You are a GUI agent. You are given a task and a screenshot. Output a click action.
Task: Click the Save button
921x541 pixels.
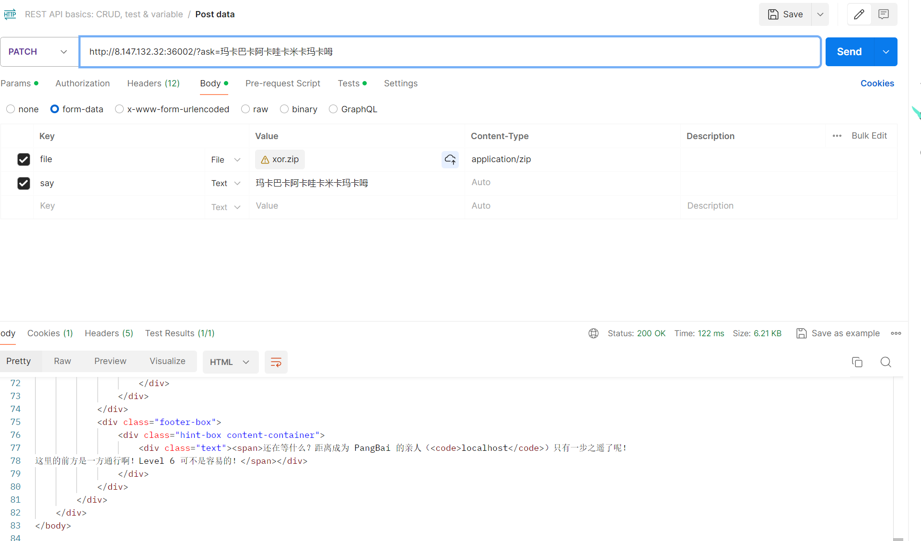[785, 14]
